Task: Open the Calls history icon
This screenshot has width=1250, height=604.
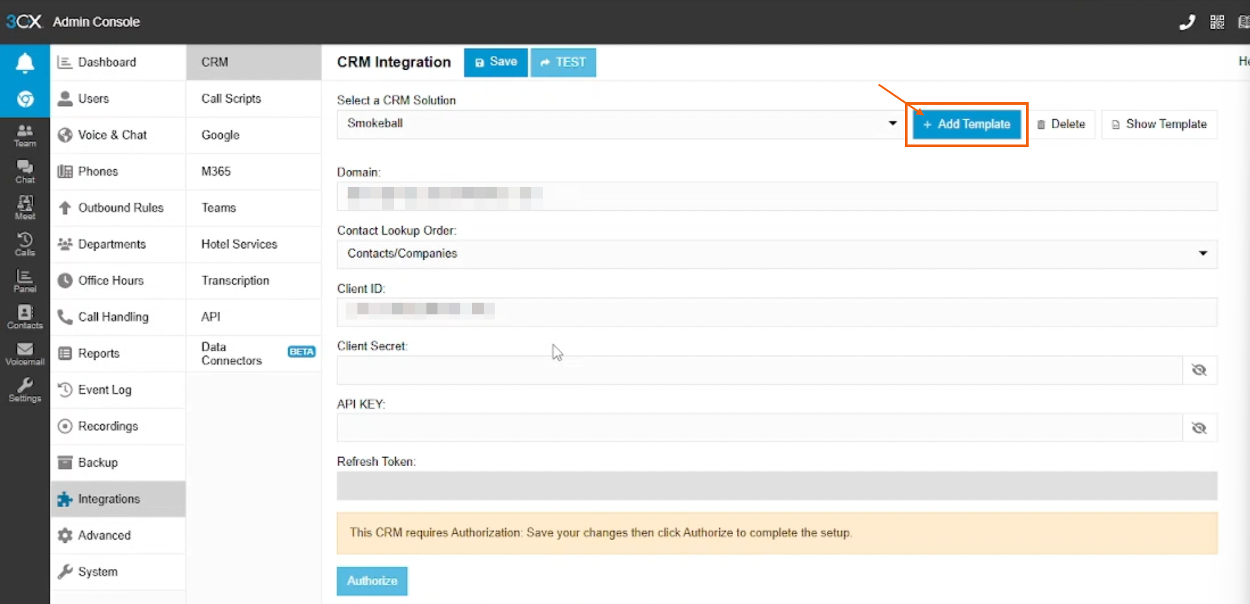Action: (25, 245)
